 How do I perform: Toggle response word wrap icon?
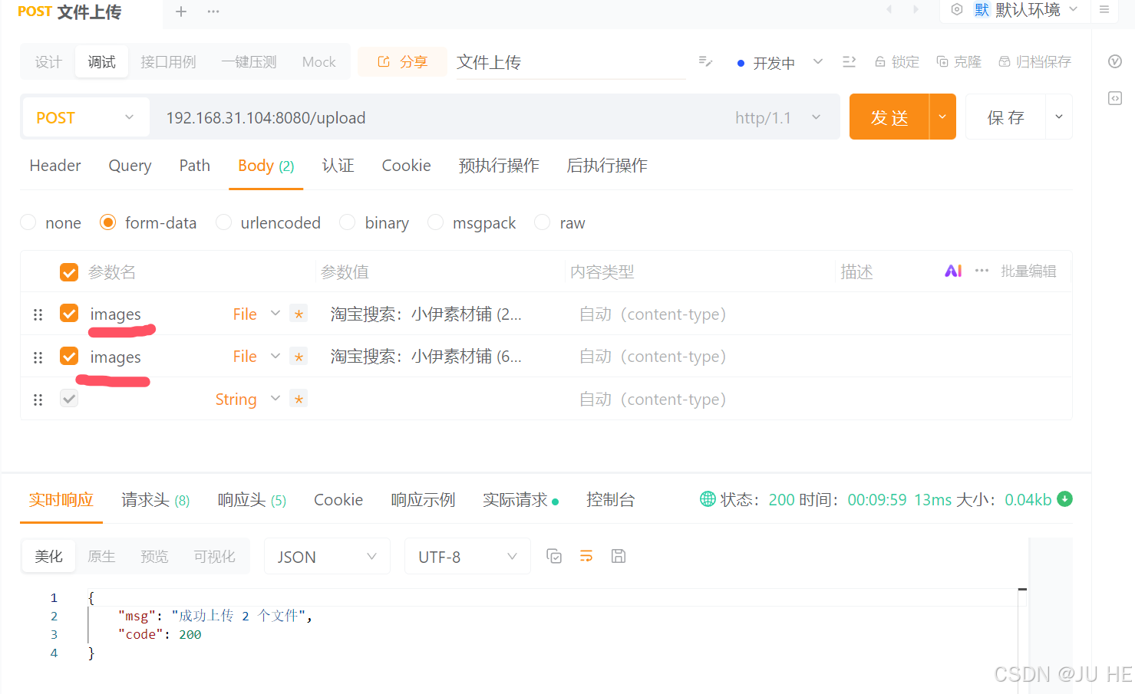(586, 556)
